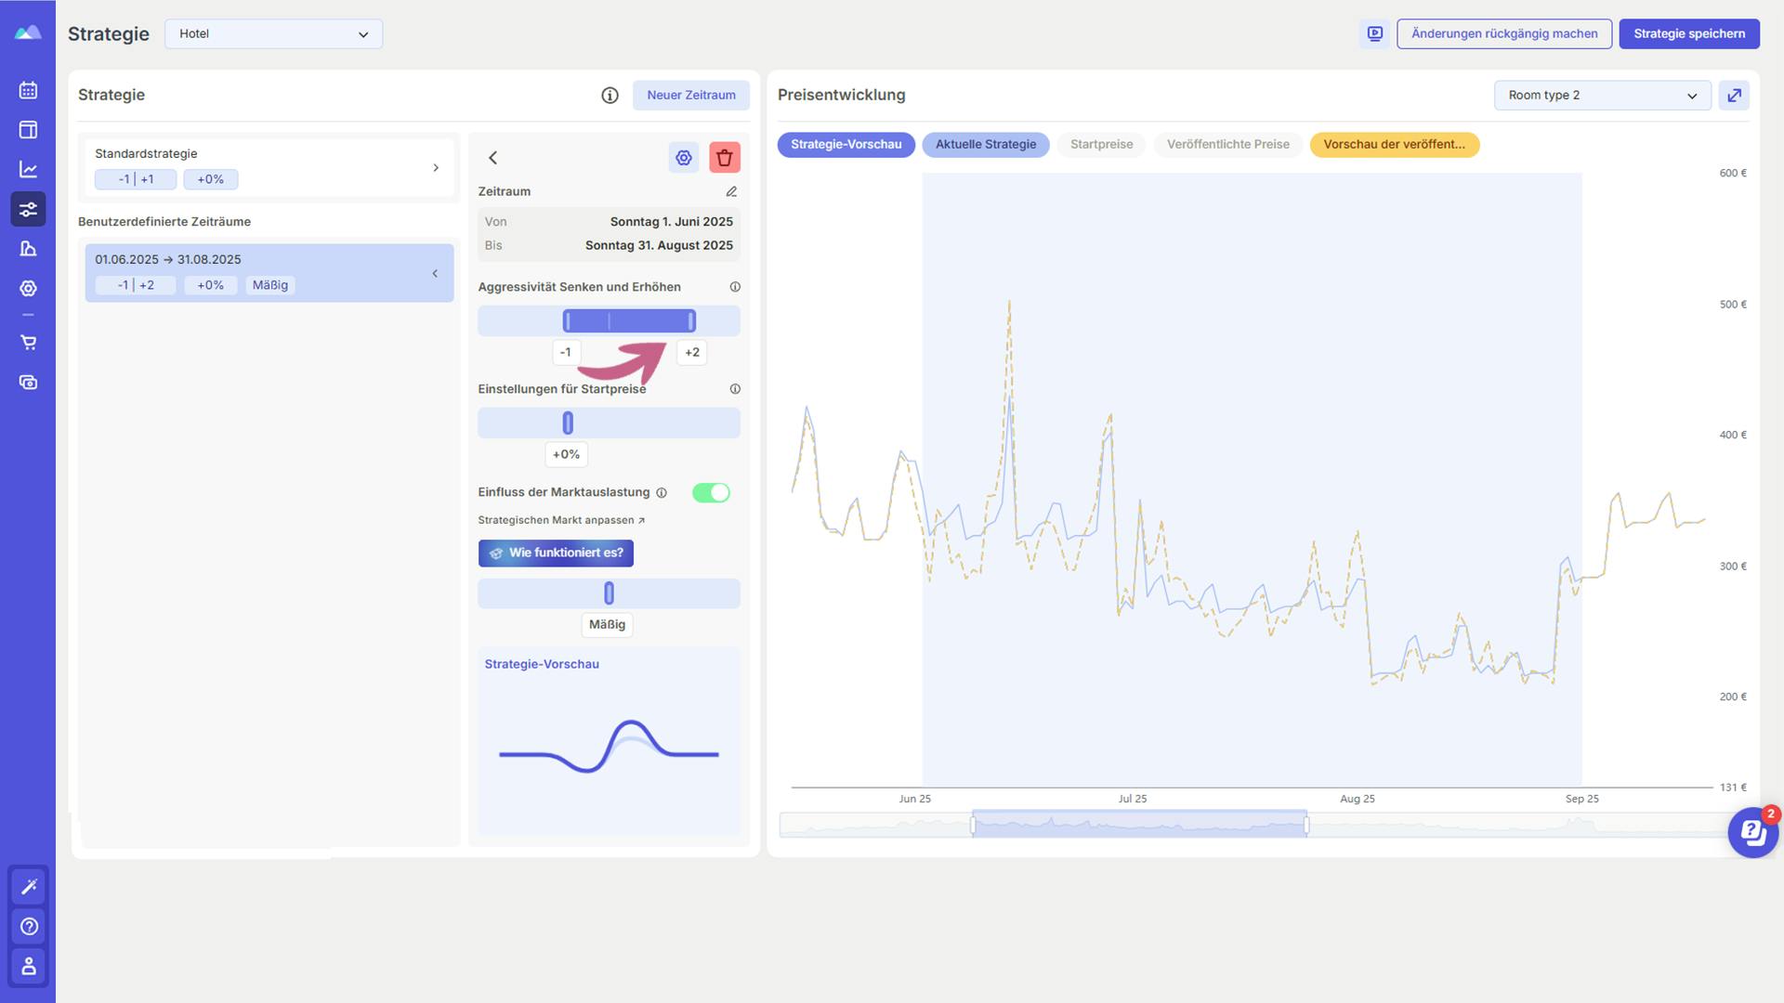The width and height of the screenshot is (1784, 1003).
Task: Open Strategischen Markt anpassen link
Action: 561,521
